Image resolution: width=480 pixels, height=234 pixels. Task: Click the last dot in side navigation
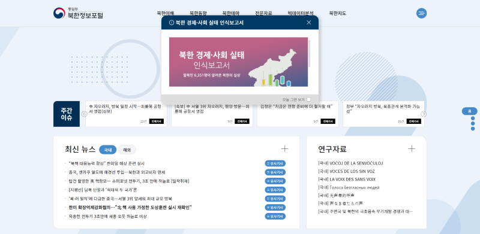pyautogui.click(x=473, y=129)
